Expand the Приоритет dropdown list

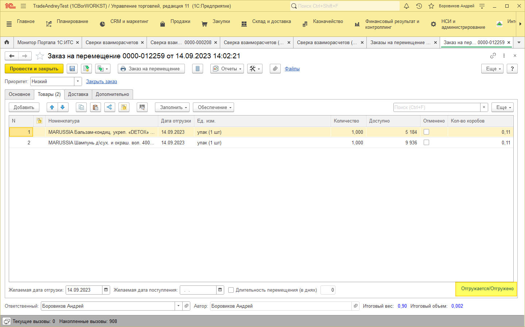(78, 81)
